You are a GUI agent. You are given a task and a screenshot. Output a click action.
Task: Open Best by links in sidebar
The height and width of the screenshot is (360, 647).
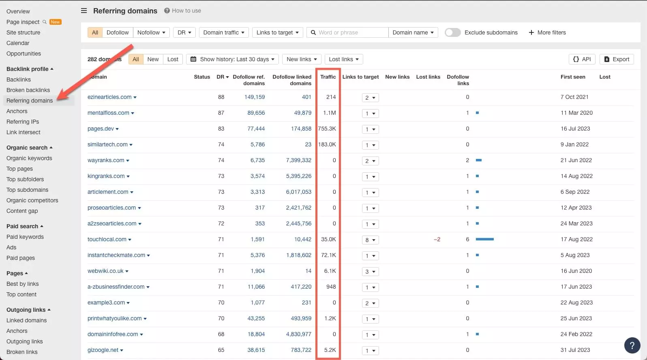click(23, 284)
